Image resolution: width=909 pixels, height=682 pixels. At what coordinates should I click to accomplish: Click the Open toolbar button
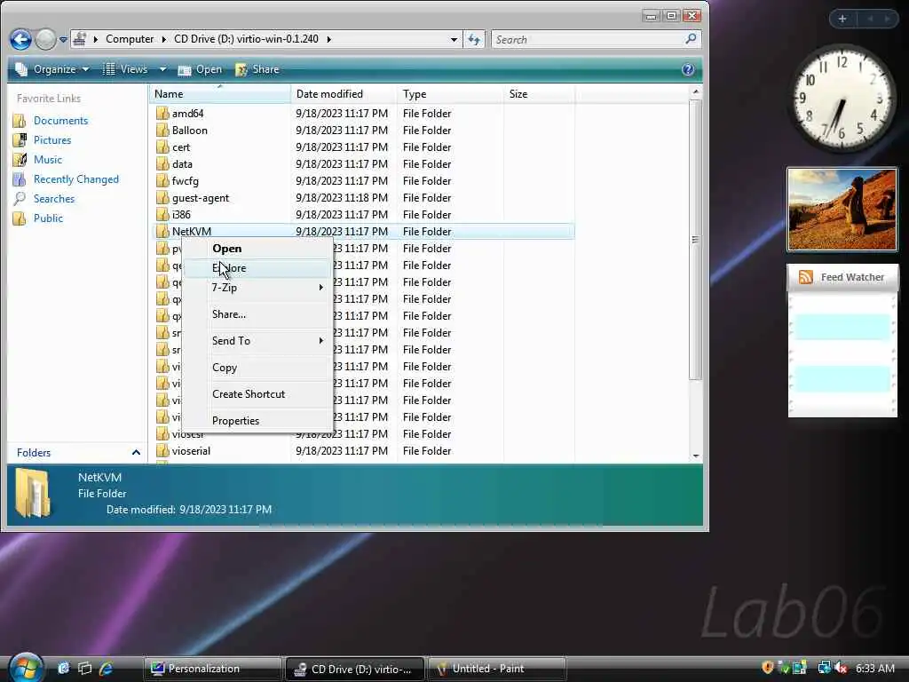coord(200,69)
